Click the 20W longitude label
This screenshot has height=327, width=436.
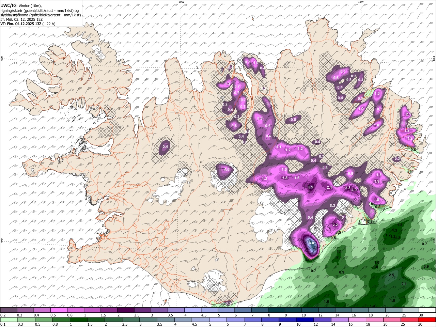click(181, 2)
